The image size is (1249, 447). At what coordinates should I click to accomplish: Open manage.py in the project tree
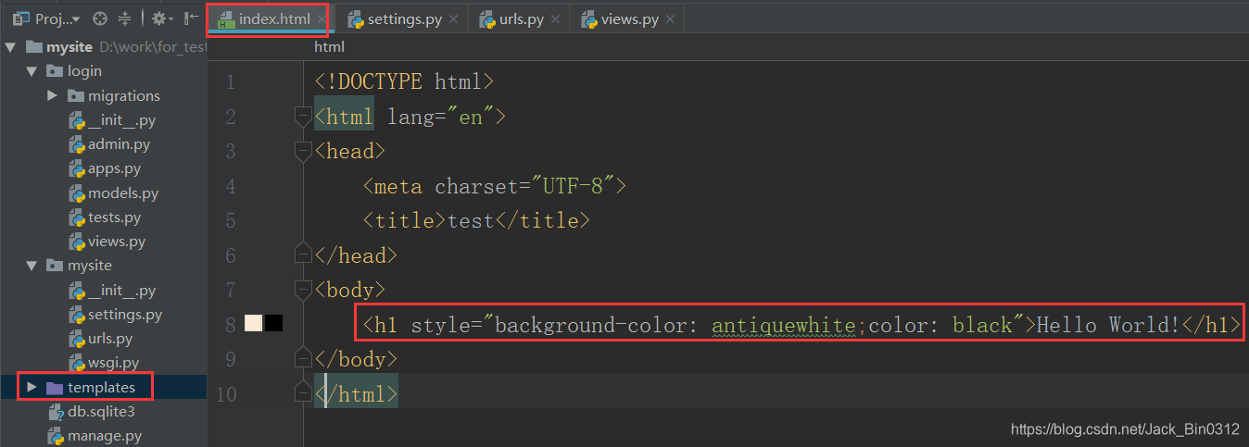coord(105,436)
